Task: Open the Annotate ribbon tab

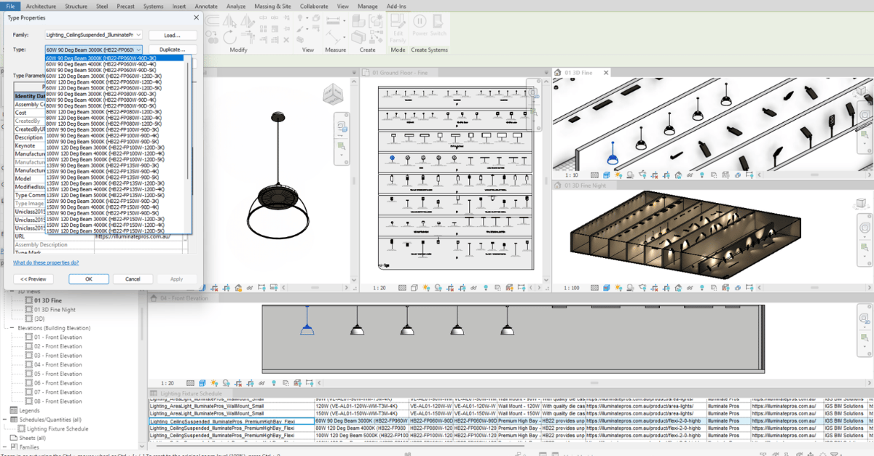Action: coord(206,6)
